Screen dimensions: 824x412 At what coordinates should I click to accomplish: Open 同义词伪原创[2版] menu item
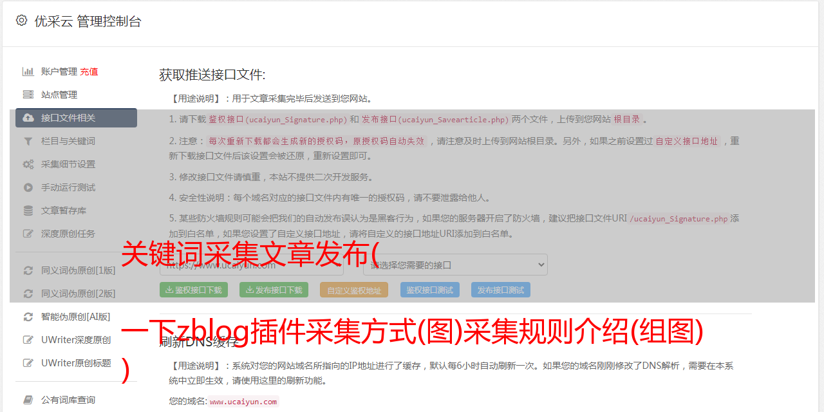pyautogui.click(x=79, y=294)
